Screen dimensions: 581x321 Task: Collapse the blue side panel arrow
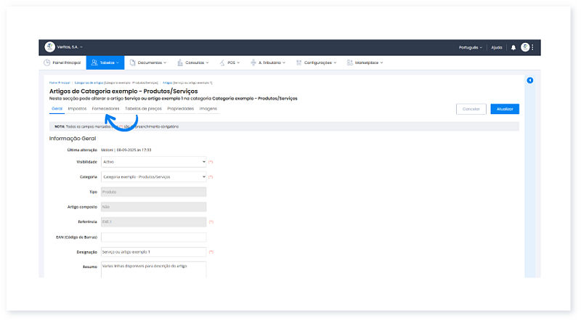(x=529, y=80)
